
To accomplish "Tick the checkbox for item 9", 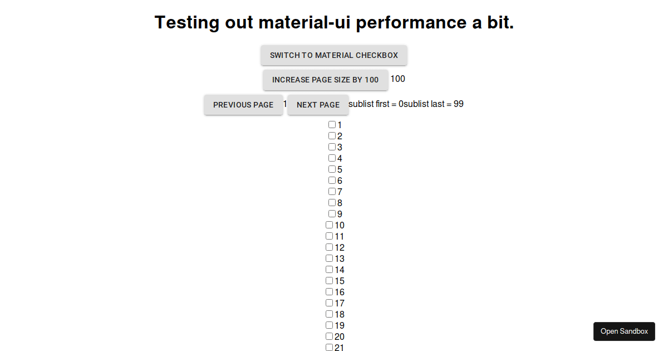I will [332, 213].
